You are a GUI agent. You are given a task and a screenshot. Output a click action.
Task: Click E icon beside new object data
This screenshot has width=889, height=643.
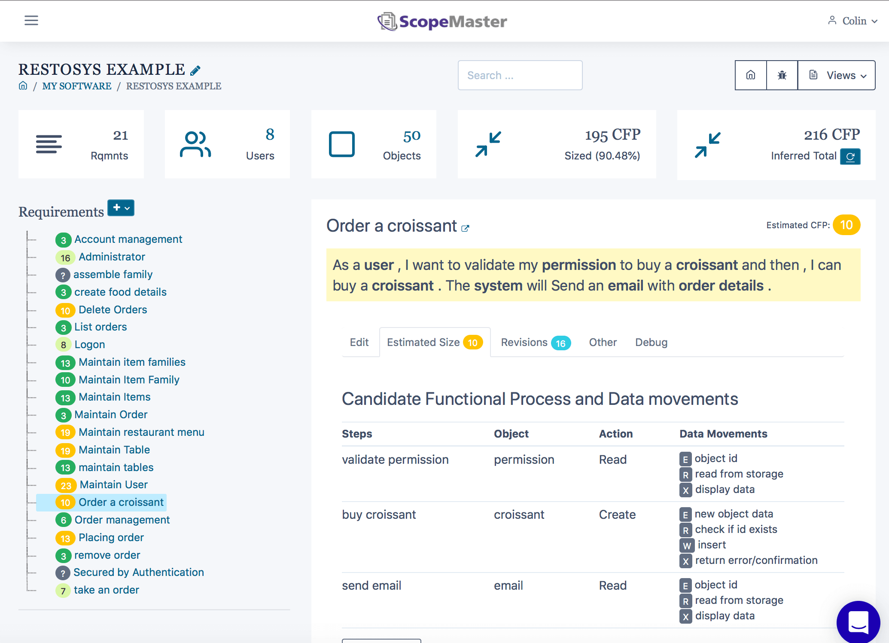(x=685, y=514)
